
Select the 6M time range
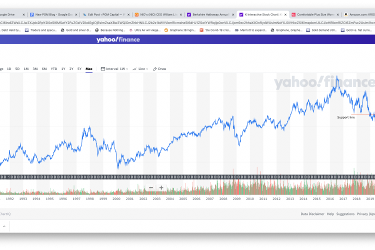click(x=44, y=69)
